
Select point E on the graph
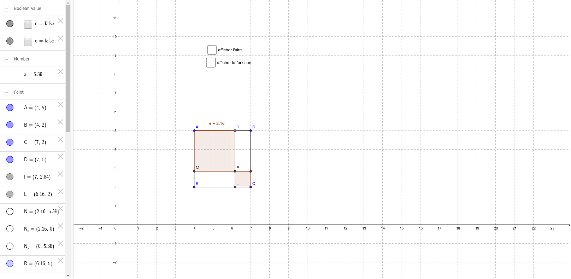click(x=235, y=172)
